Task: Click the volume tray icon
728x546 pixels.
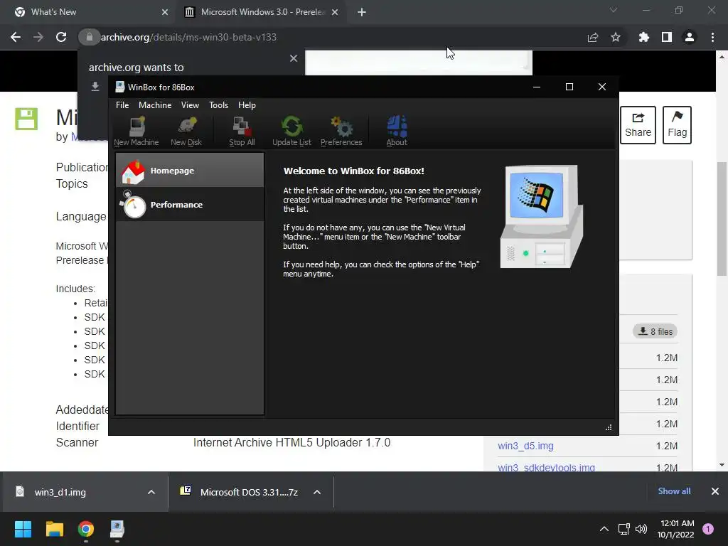Action: pos(641,529)
